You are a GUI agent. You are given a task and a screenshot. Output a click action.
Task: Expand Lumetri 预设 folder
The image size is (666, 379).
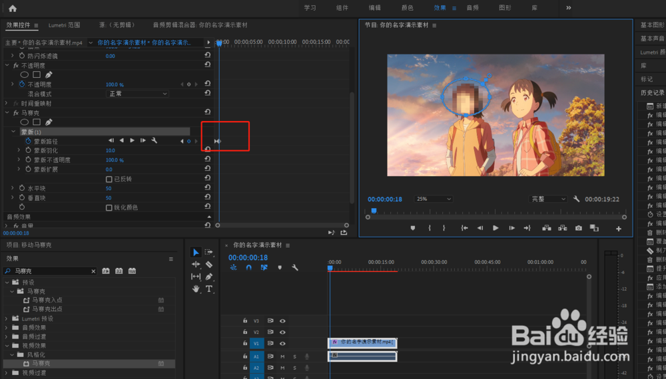click(7, 318)
